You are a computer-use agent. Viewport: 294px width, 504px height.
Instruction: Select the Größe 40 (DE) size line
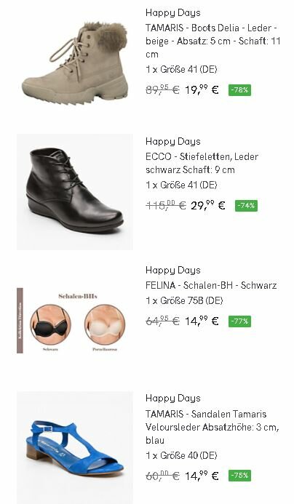click(181, 455)
